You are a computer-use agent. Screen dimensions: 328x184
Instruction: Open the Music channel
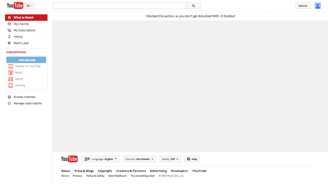(19, 73)
